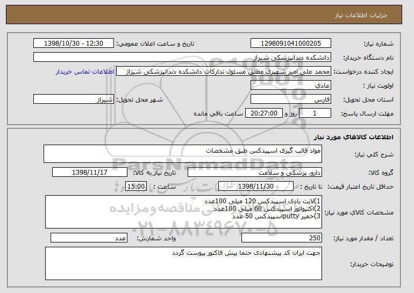Click the ساعت باقی مانده text
The image size is (414, 293).
coord(218,113)
